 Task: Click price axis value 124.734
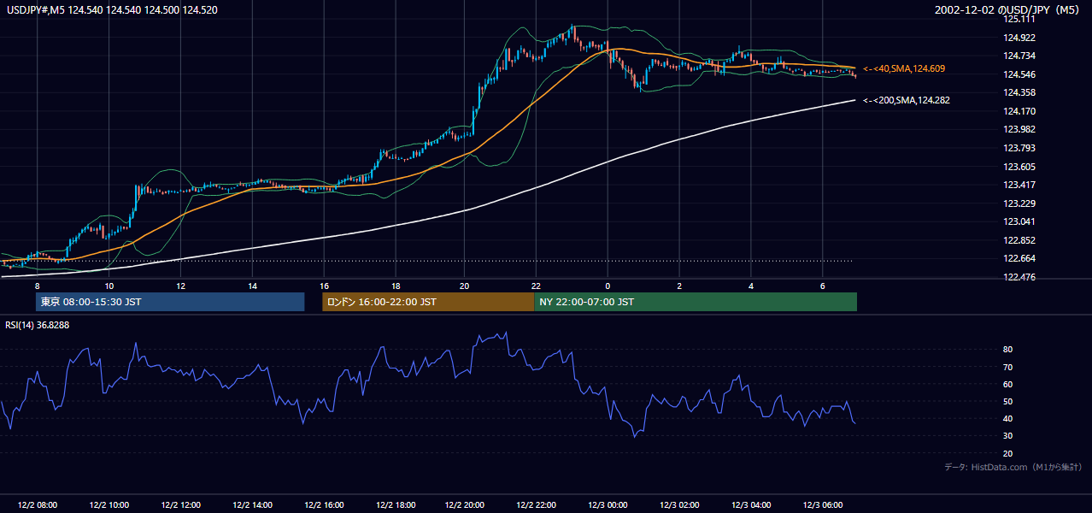pos(1019,56)
